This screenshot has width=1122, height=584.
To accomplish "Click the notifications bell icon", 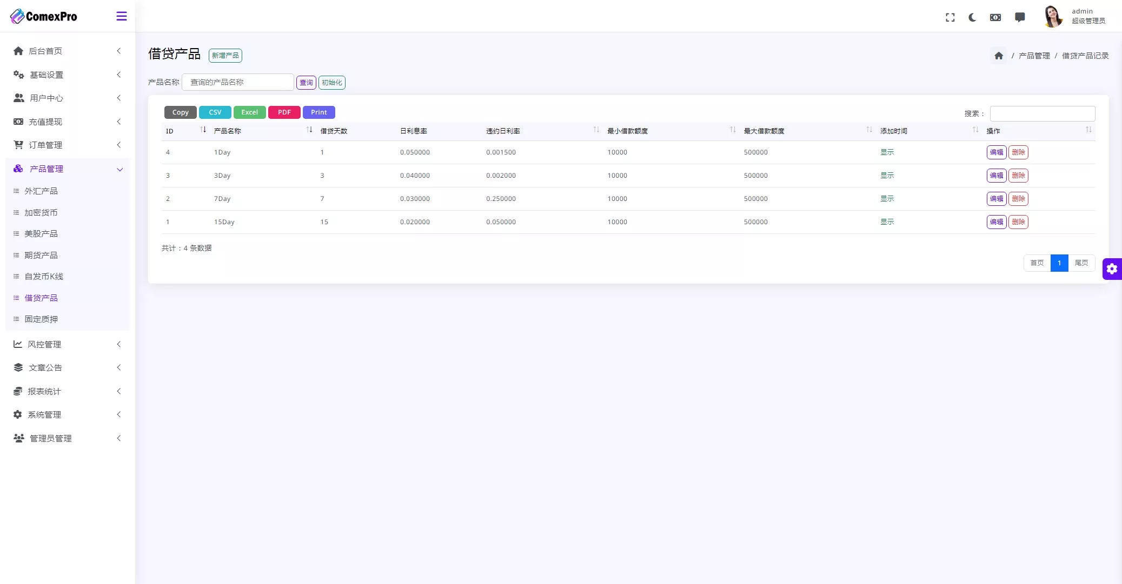I will (x=1021, y=16).
